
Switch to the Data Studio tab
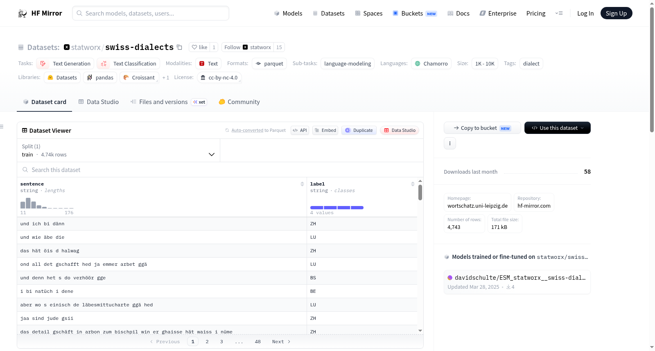point(99,102)
